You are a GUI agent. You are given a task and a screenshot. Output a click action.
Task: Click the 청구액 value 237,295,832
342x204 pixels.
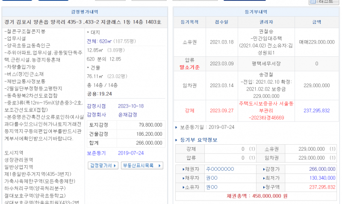(322, 187)
